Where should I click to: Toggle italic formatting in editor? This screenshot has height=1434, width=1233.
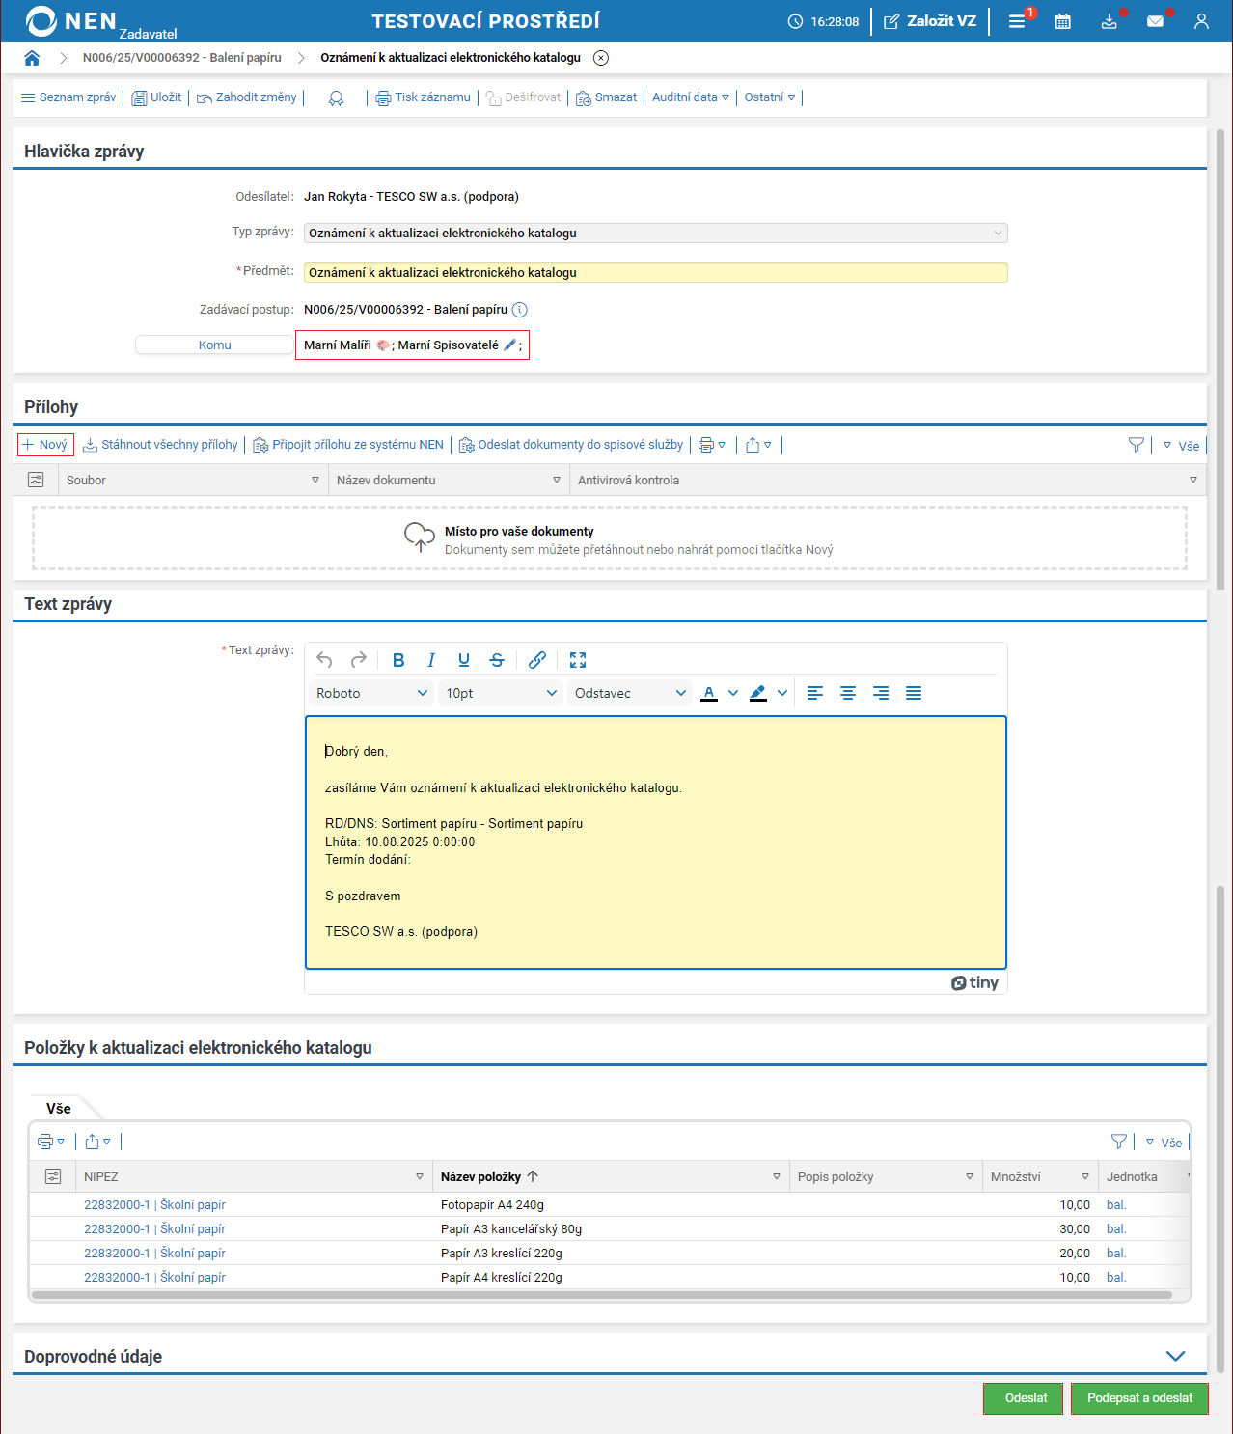(x=431, y=660)
